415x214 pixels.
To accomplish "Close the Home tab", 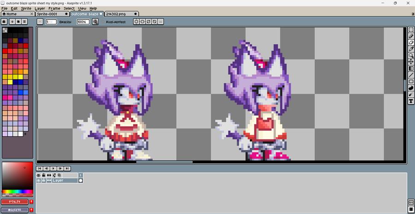I will coord(32,14).
